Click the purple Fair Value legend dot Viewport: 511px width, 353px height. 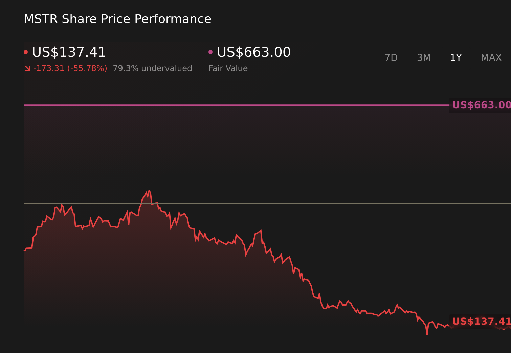click(x=210, y=51)
